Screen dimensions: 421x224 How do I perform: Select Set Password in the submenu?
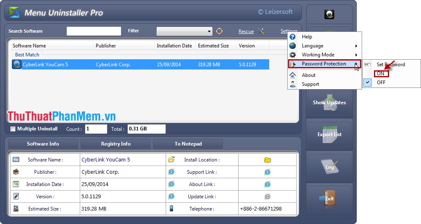point(392,65)
